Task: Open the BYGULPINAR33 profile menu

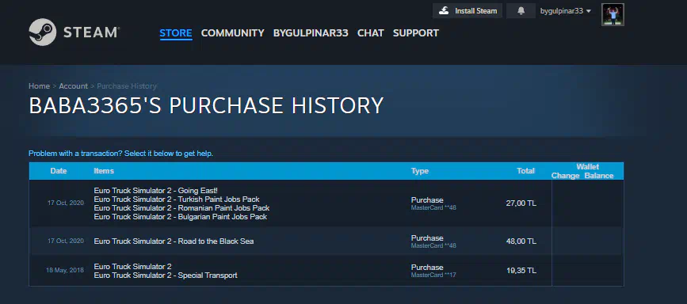Action: point(311,32)
